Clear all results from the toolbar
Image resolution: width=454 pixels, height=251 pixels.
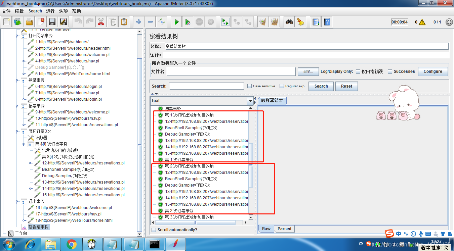coord(275,22)
